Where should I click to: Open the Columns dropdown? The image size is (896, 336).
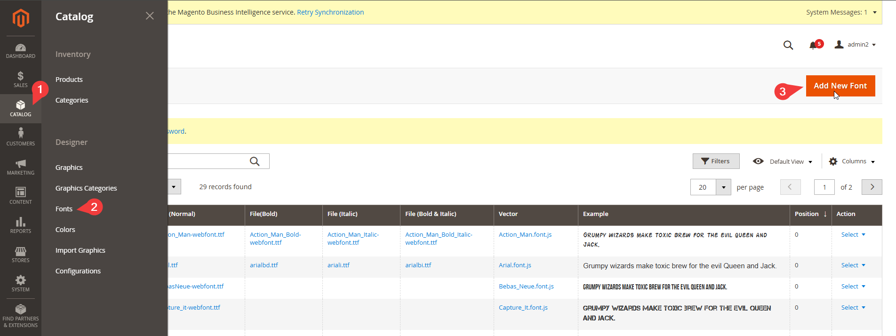(852, 161)
